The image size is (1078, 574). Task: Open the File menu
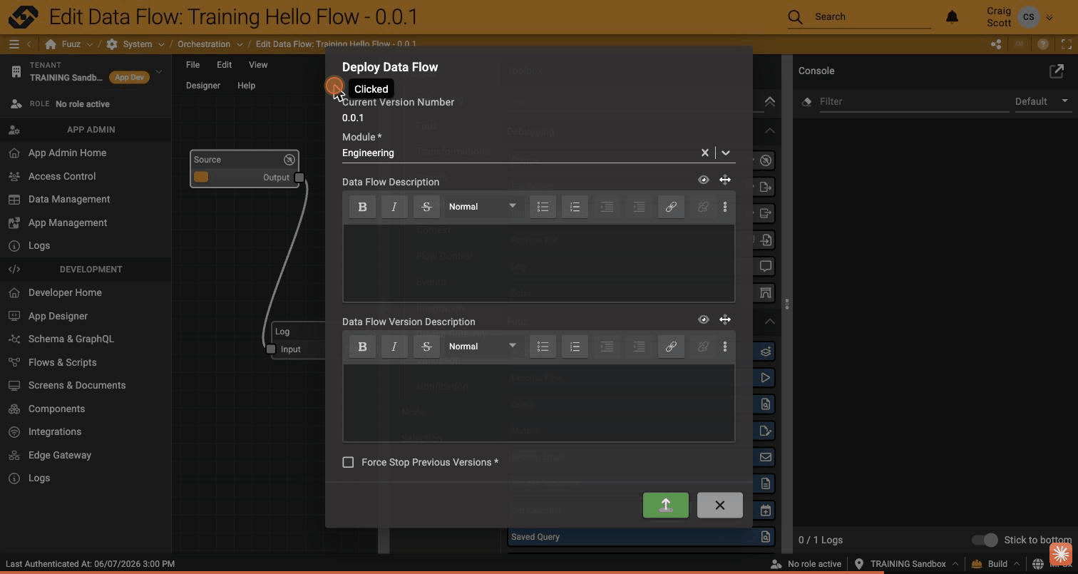coord(192,65)
